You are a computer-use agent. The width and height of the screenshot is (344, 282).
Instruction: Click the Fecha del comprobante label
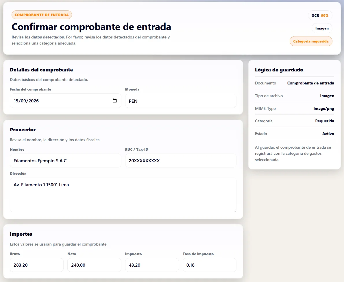[x=30, y=89]
